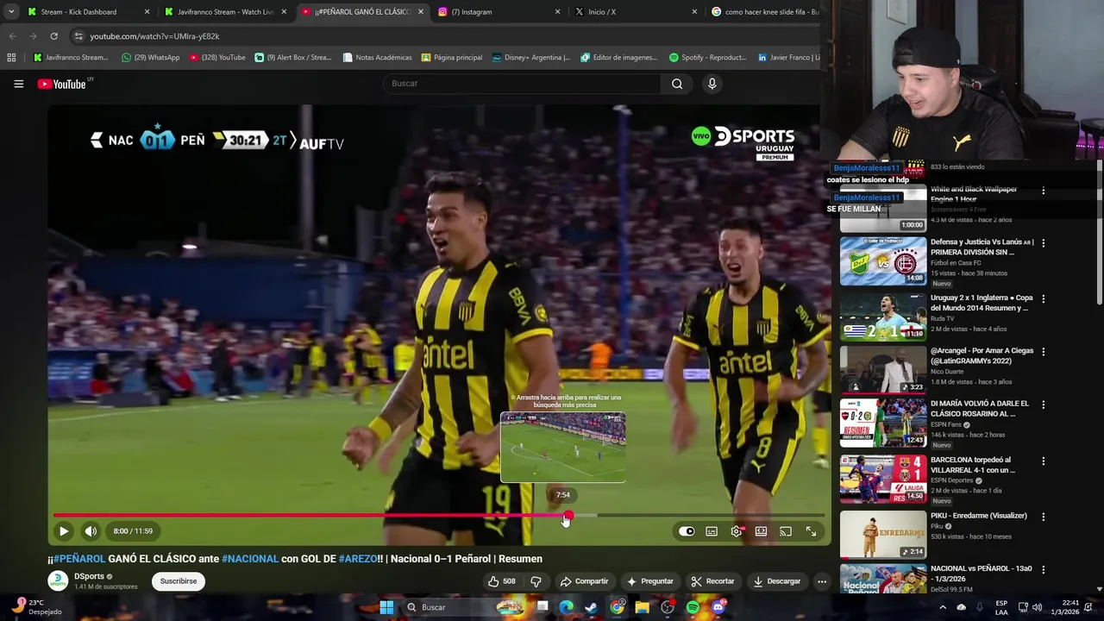Image resolution: width=1104 pixels, height=621 pixels.
Task: Open the BARCELONA torpedeó al VILLARREAL video title
Action: (973, 465)
